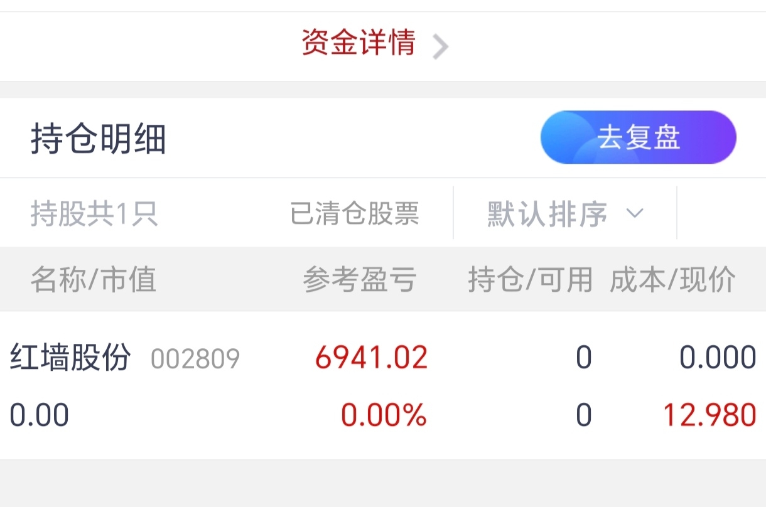Tap the 持仓明细 section heading
Viewport: 766px width, 507px height.
(99, 139)
